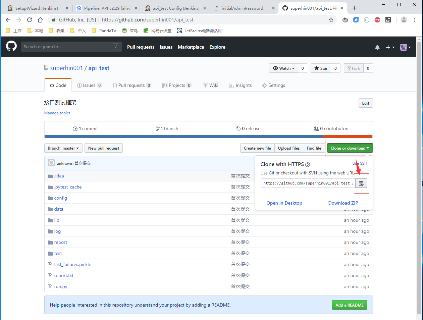Image resolution: width=423 pixels, height=320 pixels.
Task: Click the GitHub Octocat logo
Action: 11,46
